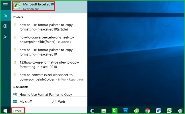
Task: Switch to My stuff search tab
Action: [x=26, y=101]
